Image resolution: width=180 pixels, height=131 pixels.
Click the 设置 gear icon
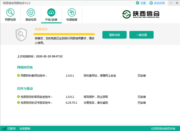coord(138,3)
